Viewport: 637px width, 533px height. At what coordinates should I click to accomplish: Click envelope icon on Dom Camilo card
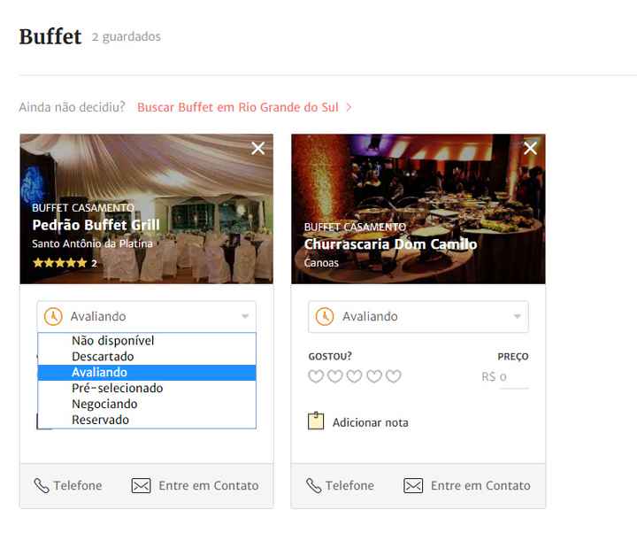coord(413,485)
